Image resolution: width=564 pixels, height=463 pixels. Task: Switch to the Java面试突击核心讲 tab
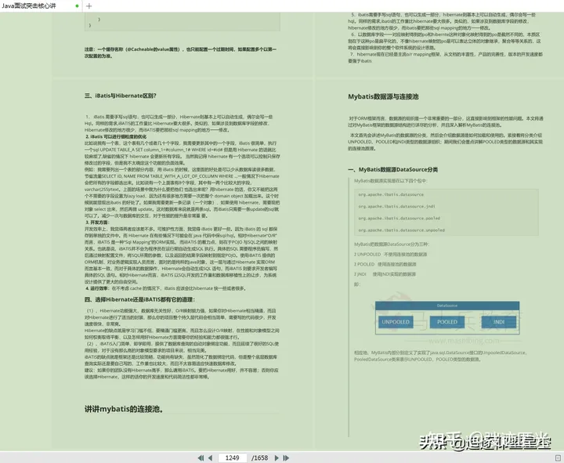29,5
